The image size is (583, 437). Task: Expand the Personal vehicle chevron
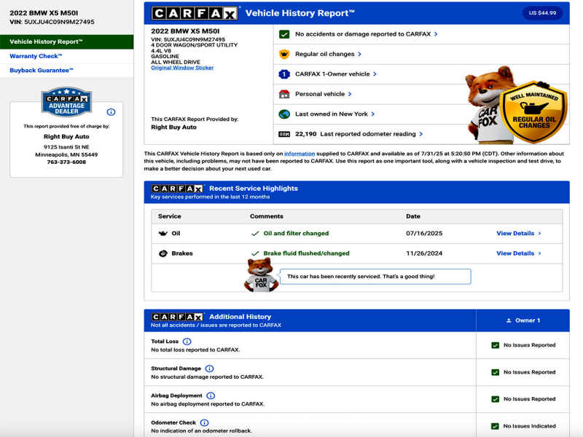click(350, 95)
